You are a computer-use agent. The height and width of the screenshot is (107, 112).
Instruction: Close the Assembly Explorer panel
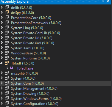tap(108, 1)
